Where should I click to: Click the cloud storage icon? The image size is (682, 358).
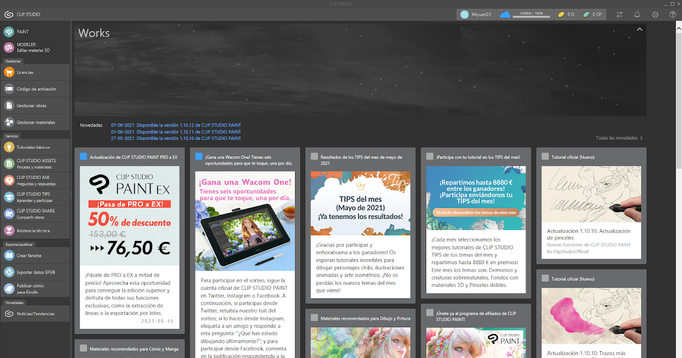point(505,14)
